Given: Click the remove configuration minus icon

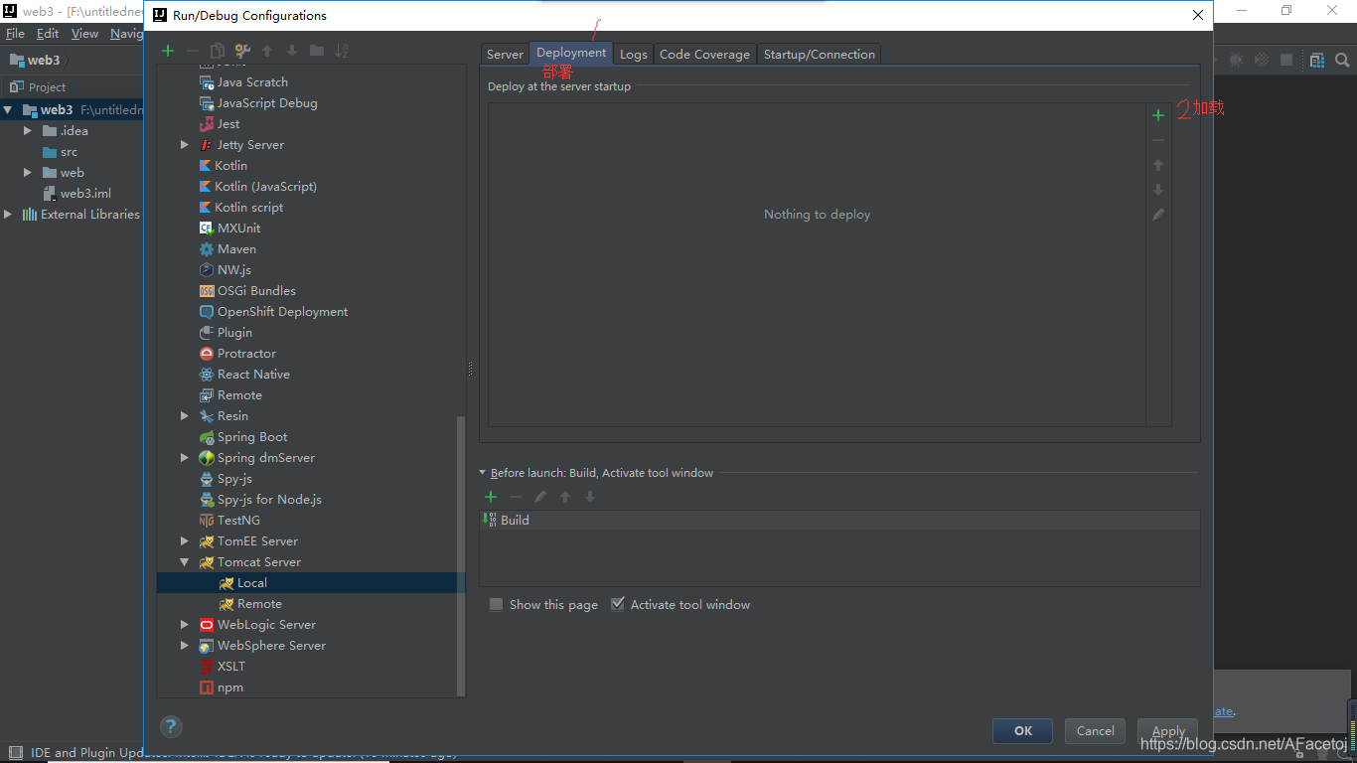Looking at the screenshot, I should [x=193, y=51].
